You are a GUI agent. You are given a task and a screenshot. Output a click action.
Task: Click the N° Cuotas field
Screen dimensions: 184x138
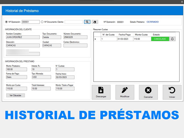65,69
